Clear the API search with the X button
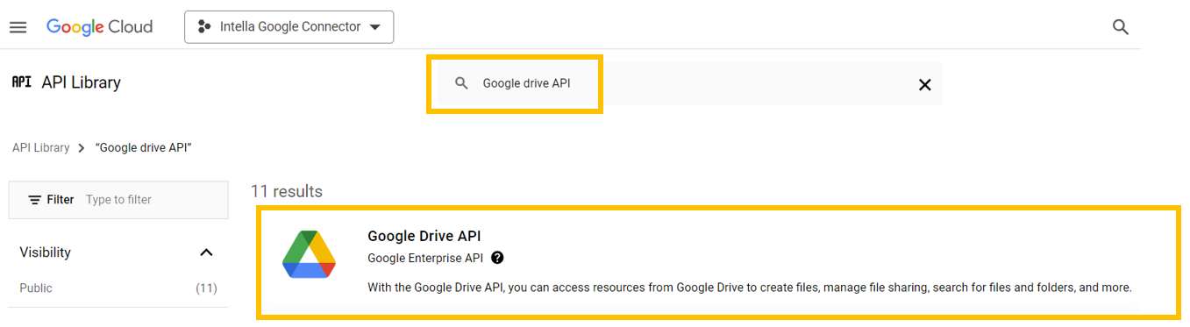Image resolution: width=1190 pixels, height=327 pixels. [x=924, y=85]
